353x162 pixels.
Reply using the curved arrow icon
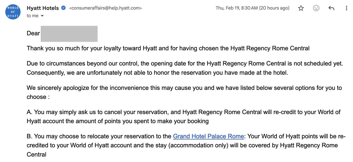[x=331, y=8]
